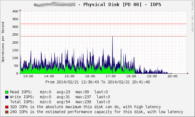Click the '150' y-axis value
This screenshot has width=195, height=117.
(x=15, y=50)
